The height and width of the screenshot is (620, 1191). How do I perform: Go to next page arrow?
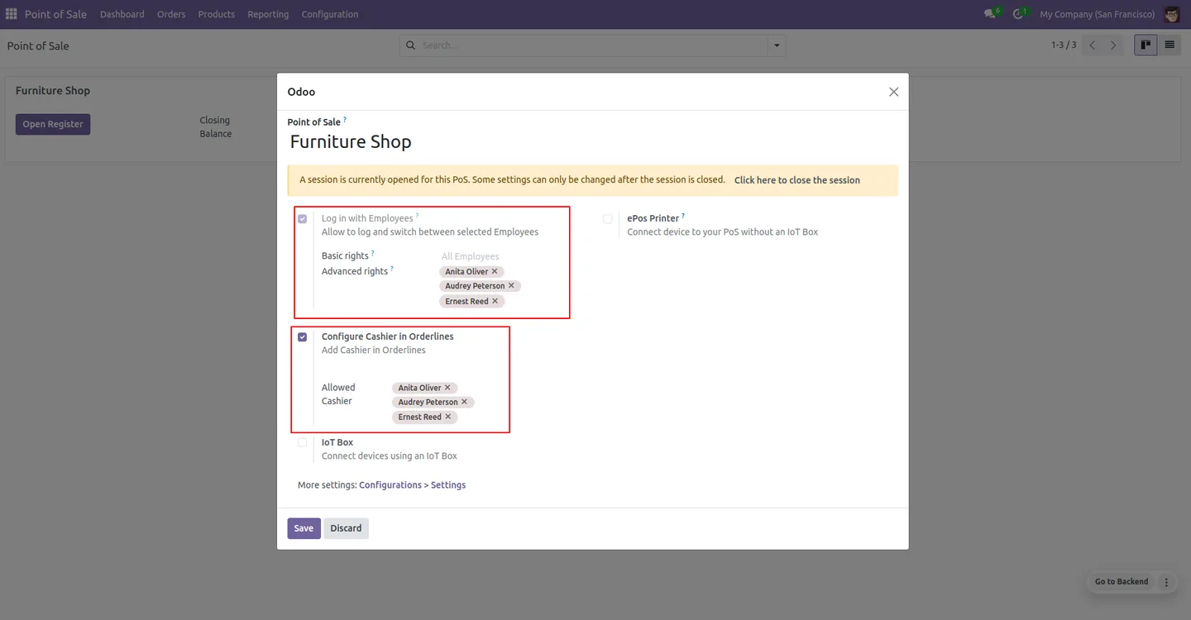(1113, 45)
